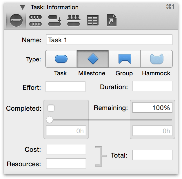Open the Custom Data table icon
This screenshot has width=182, height=179.
[93, 20]
